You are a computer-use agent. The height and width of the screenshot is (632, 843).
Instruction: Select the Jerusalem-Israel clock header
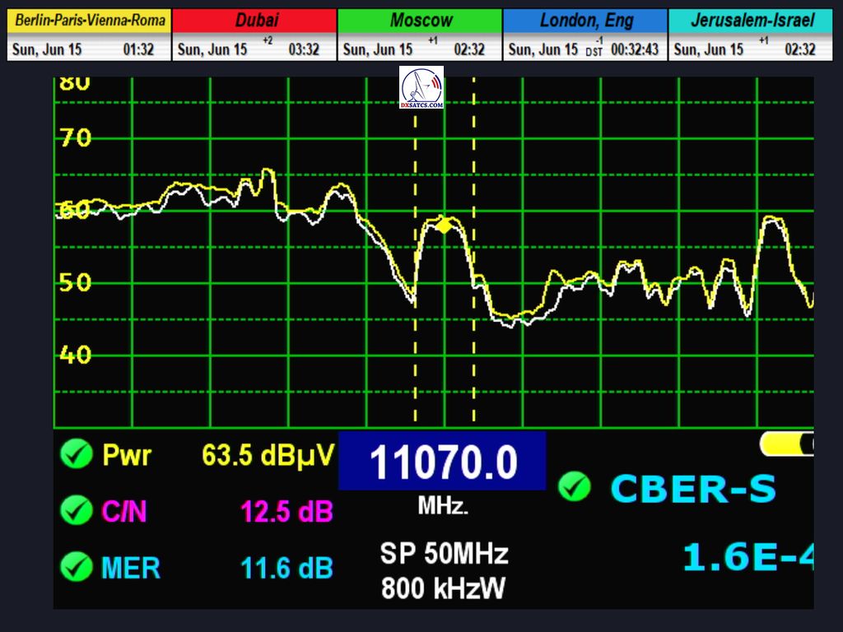(751, 21)
